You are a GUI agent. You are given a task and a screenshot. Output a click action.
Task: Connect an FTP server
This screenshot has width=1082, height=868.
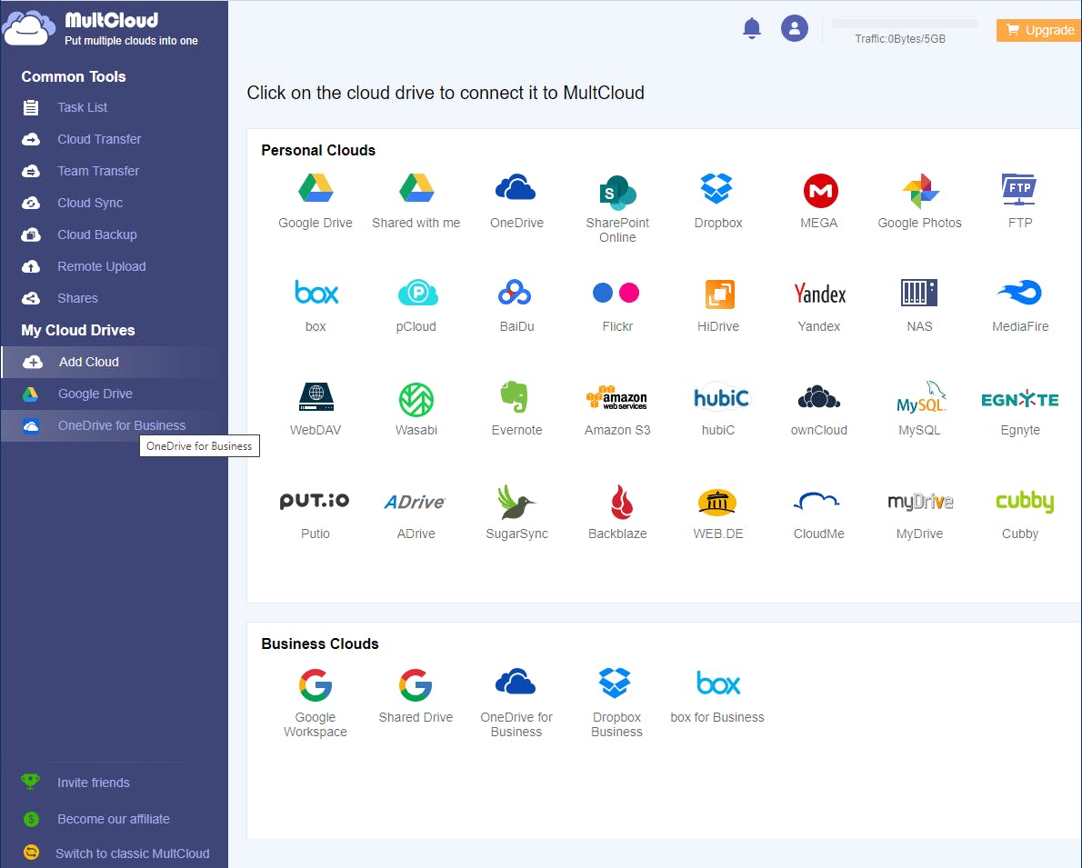click(x=1020, y=202)
